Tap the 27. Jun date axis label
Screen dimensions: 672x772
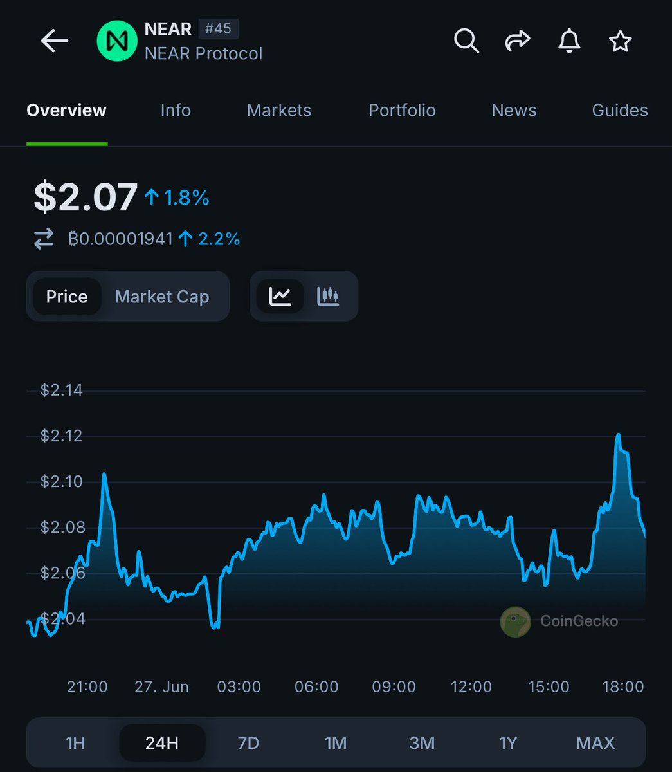point(162,686)
